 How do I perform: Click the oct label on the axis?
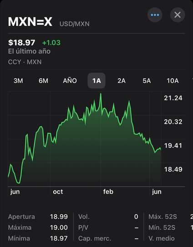(58, 192)
